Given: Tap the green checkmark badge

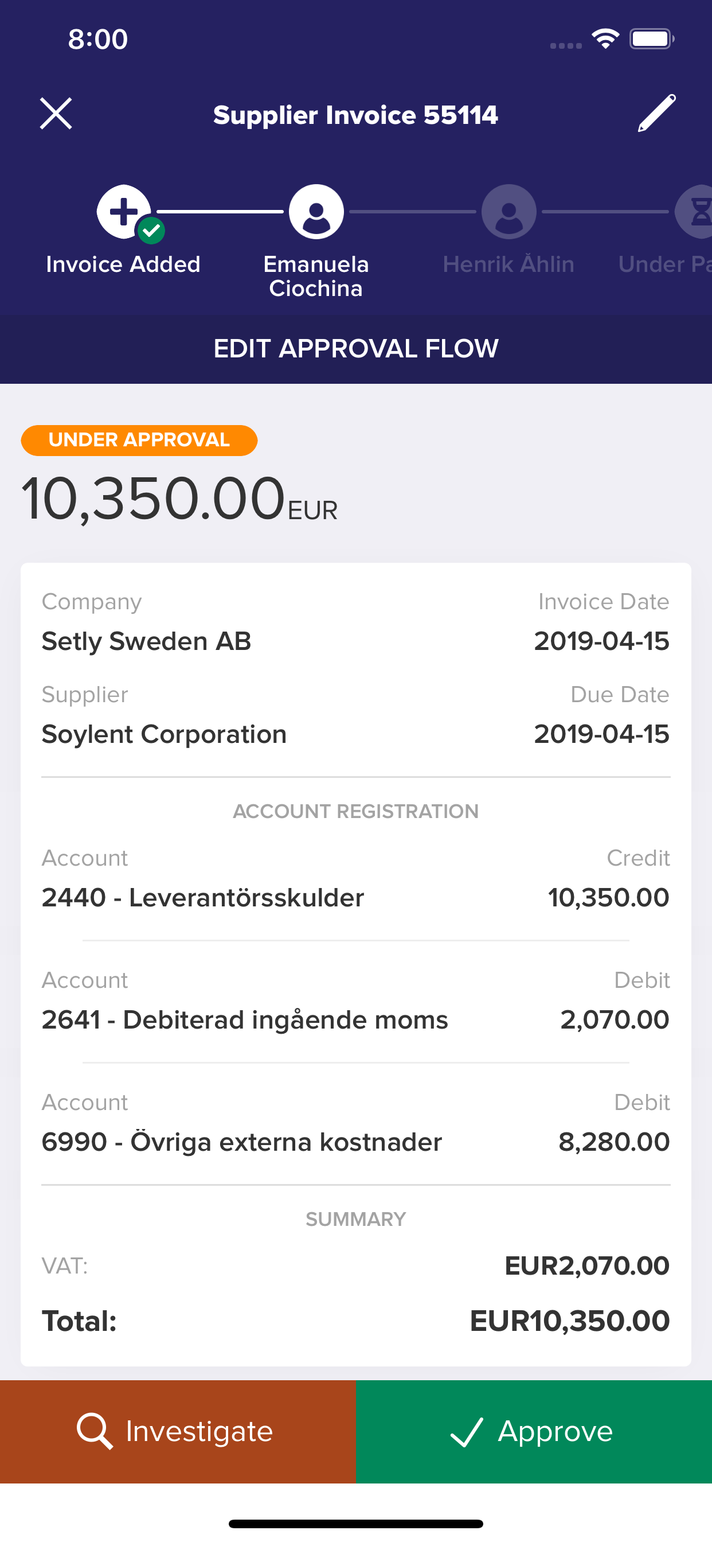Looking at the screenshot, I should (x=151, y=231).
